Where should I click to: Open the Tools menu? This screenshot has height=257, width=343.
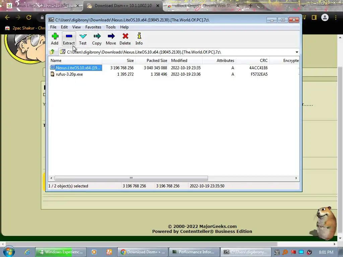click(x=111, y=27)
